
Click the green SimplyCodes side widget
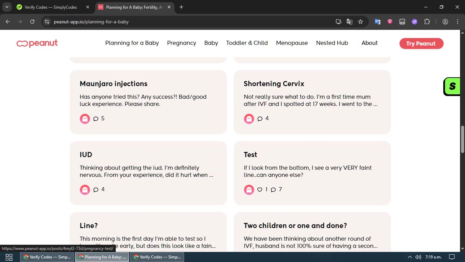452,86
